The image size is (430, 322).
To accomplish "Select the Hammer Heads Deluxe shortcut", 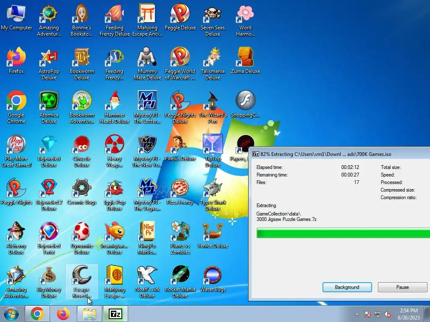I will (x=114, y=107).
